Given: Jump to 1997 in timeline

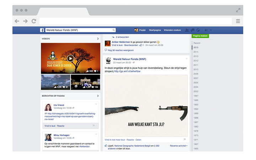Looking at the screenshot, I should 196,96.
